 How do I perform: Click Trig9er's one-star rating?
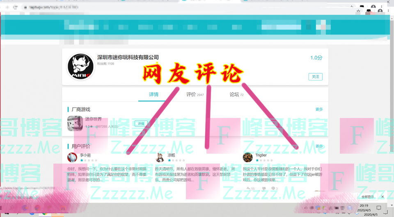(x=264, y=160)
